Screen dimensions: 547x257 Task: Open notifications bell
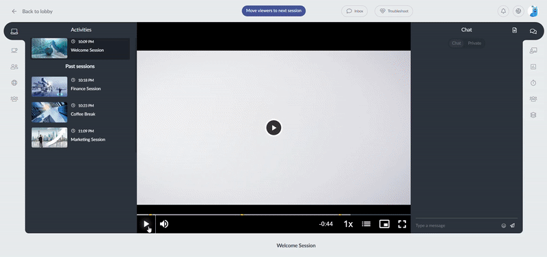click(x=503, y=11)
